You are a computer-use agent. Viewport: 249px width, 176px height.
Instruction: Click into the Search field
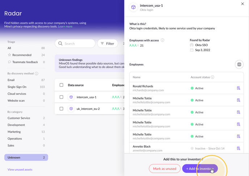tap(75, 44)
